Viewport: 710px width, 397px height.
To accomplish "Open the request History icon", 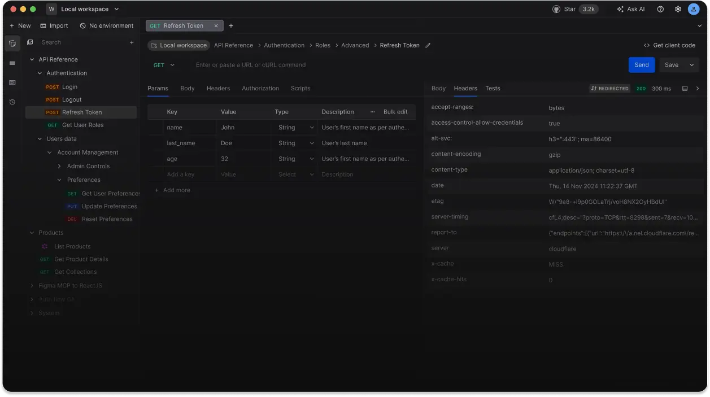I will pyautogui.click(x=12, y=102).
